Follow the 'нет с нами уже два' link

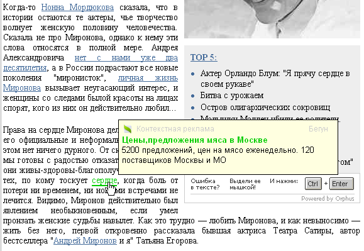click(126, 58)
